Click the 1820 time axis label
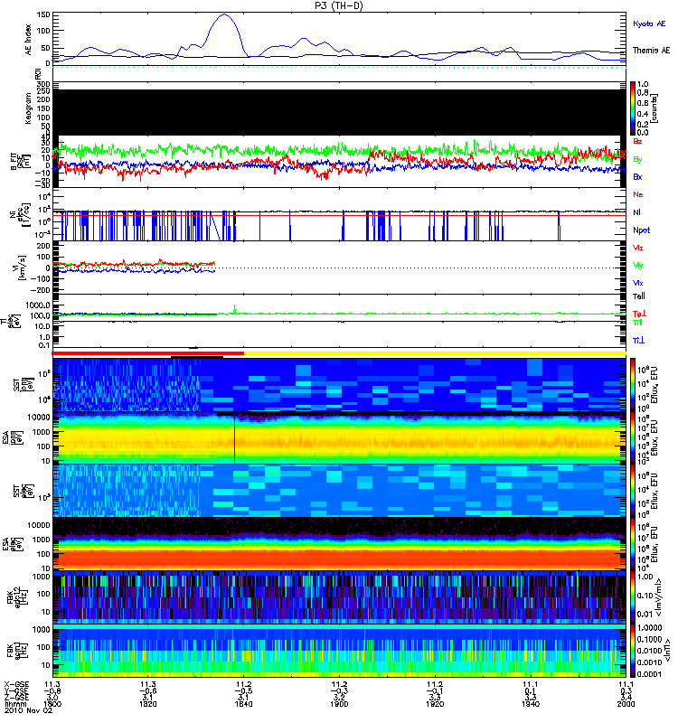This screenshot has width=678, height=723. (147, 704)
